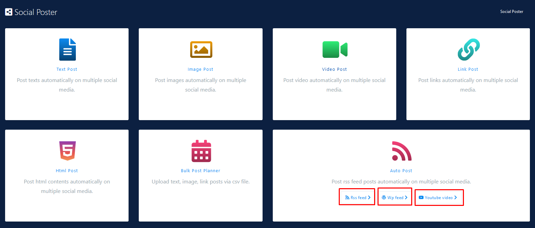Open the Video Post link

(x=334, y=69)
